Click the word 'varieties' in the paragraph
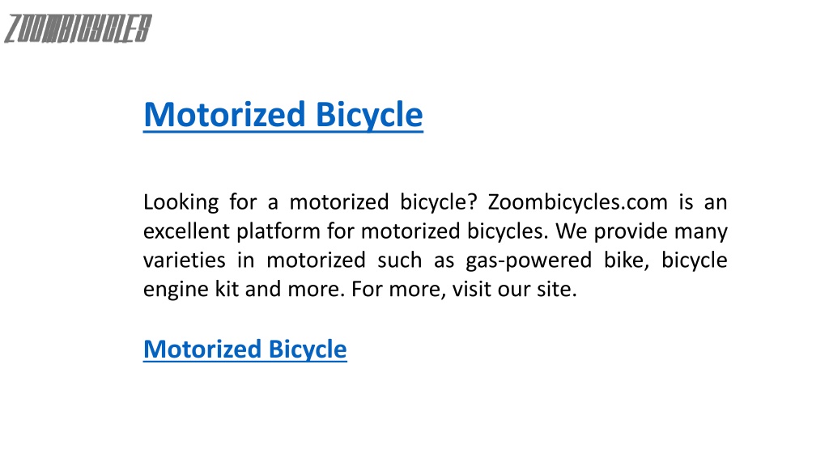Viewport: 829px width, 466px height. pyautogui.click(x=184, y=261)
